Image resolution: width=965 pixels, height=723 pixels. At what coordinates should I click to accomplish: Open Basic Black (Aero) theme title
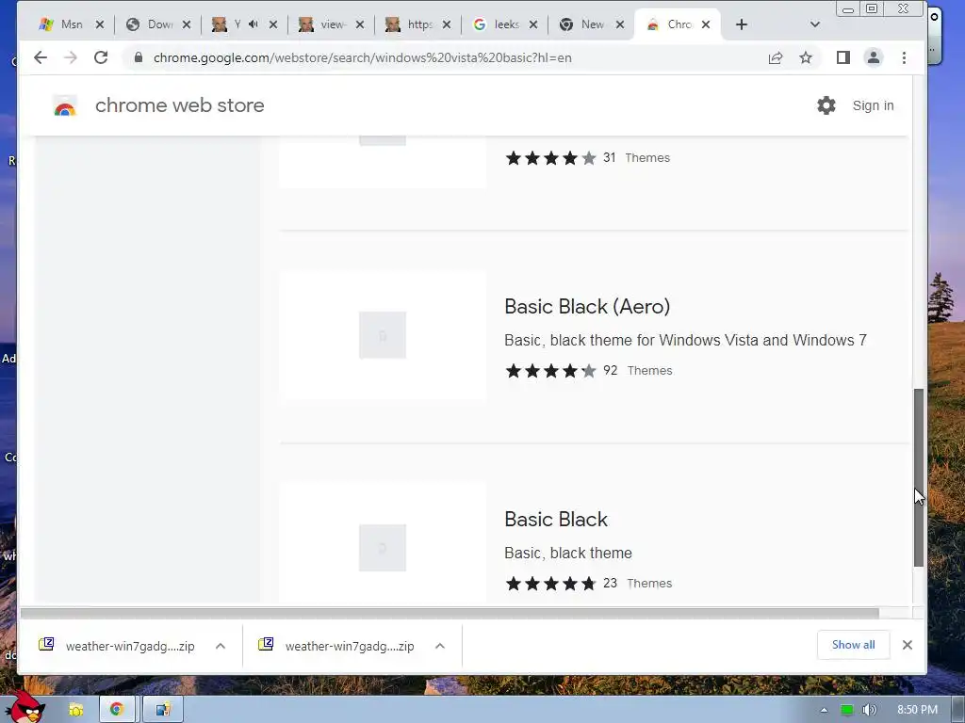(x=587, y=306)
